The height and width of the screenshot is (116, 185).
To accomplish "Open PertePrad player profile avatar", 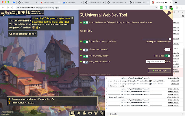I will [29, 13].
